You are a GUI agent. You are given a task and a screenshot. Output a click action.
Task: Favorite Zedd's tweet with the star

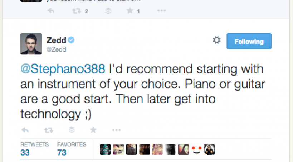(x=93, y=130)
